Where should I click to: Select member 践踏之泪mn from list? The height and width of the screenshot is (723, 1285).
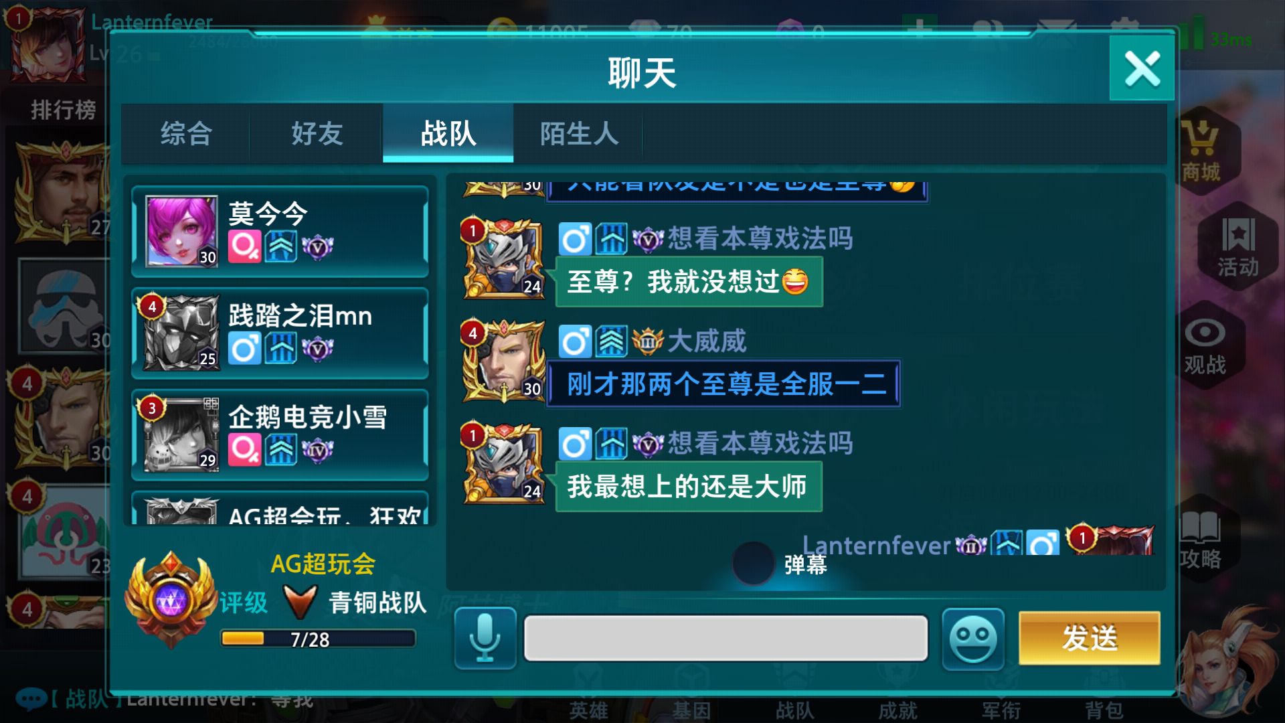[x=280, y=333]
